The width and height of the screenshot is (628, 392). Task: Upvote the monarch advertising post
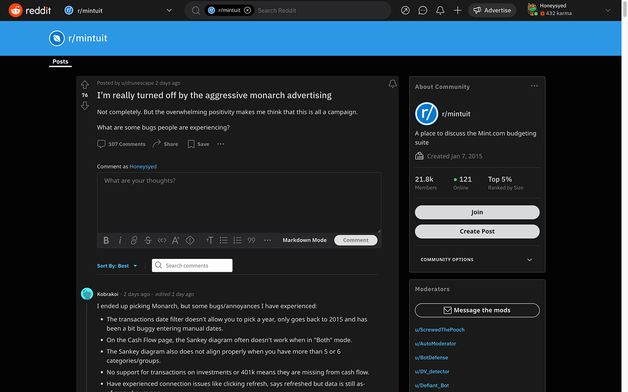(85, 84)
